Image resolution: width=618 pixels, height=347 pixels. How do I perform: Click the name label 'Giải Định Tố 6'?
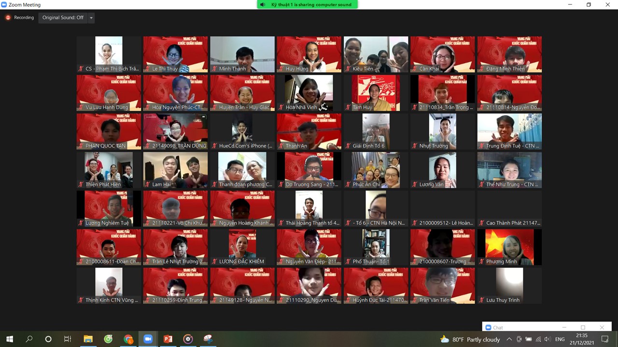point(368,146)
